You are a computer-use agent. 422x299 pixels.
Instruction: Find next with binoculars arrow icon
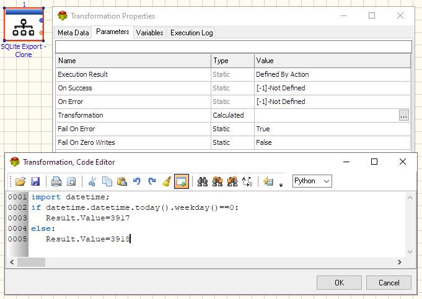[218, 181]
